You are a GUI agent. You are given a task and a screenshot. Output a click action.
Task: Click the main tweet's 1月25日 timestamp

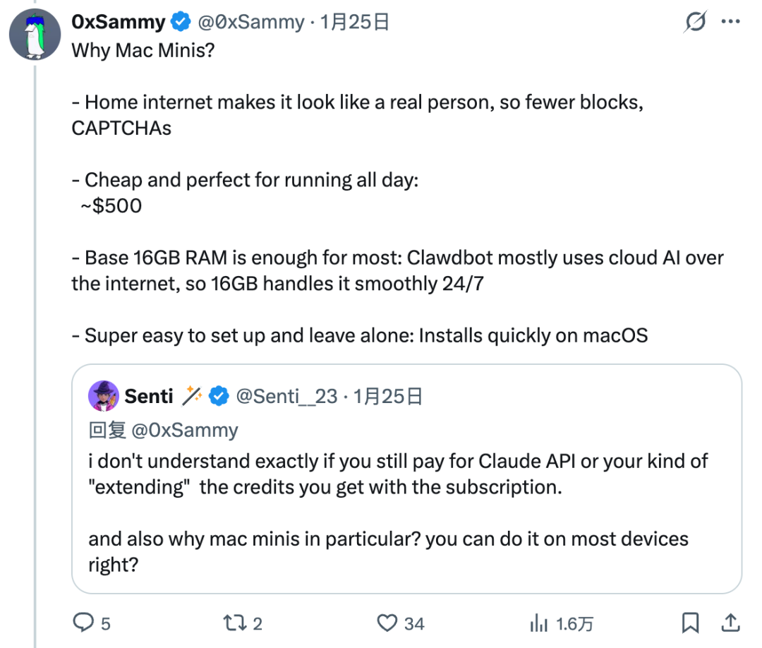(355, 23)
